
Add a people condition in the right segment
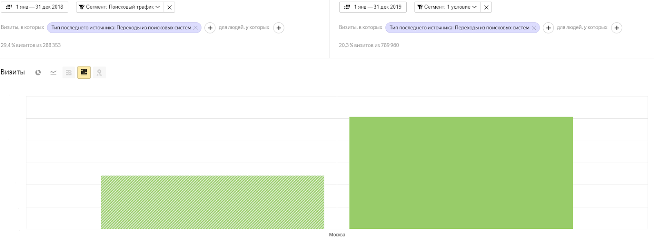617,28
